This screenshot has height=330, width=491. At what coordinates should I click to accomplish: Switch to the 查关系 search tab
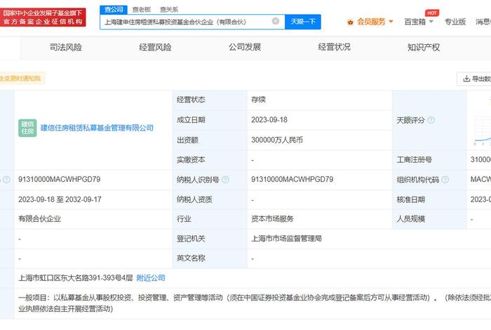pyautogui.click(x=169, y=10)
